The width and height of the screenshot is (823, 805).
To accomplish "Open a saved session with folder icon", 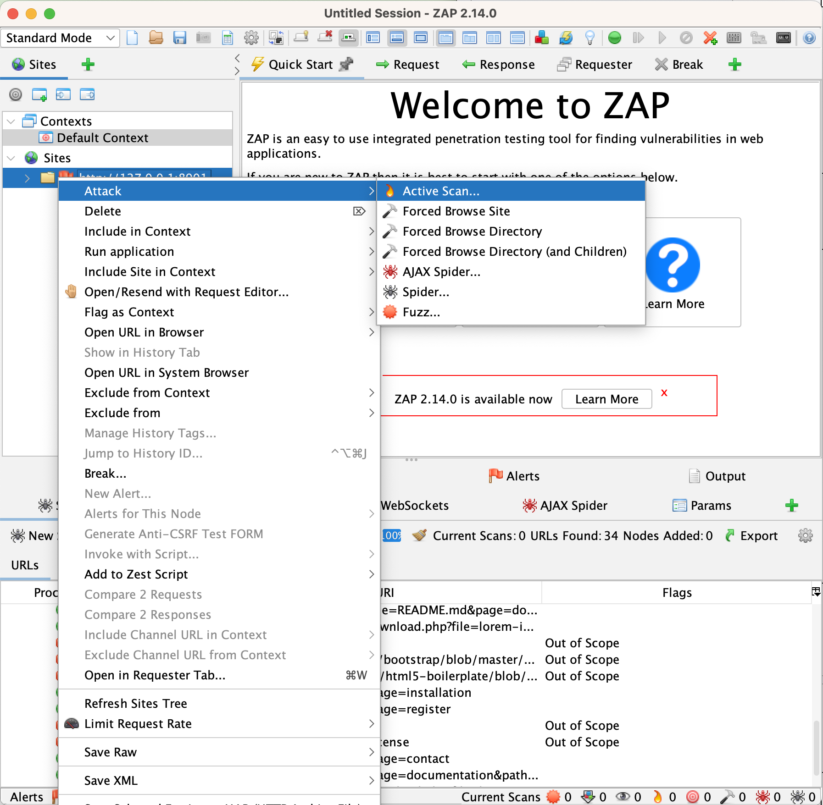I will (156, 38).
